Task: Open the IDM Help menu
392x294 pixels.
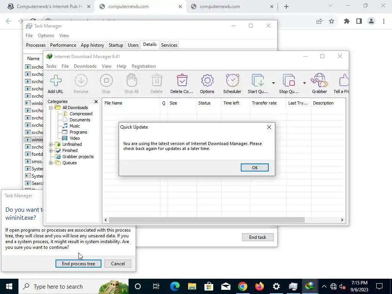Action: [121, 66]
